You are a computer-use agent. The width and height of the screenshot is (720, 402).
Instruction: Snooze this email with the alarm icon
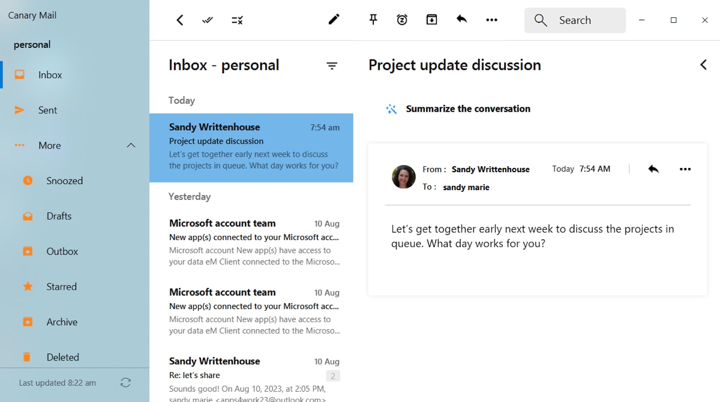[x=402, y=19]
